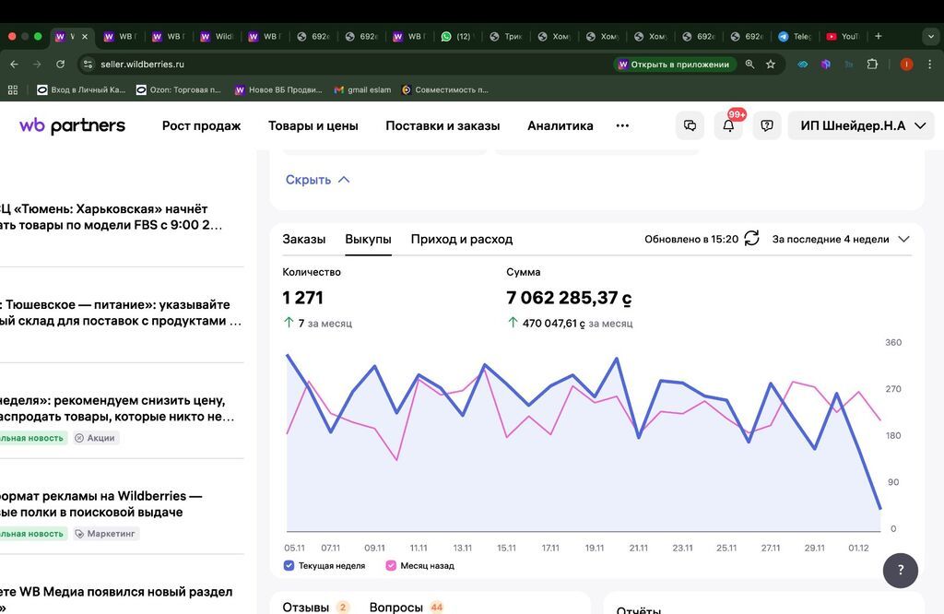Open the Chrome three-dot menu

[x=929, y=65]
